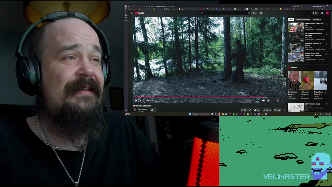Open SOTAVIDEONI 10 KÄRKI video

296,108
